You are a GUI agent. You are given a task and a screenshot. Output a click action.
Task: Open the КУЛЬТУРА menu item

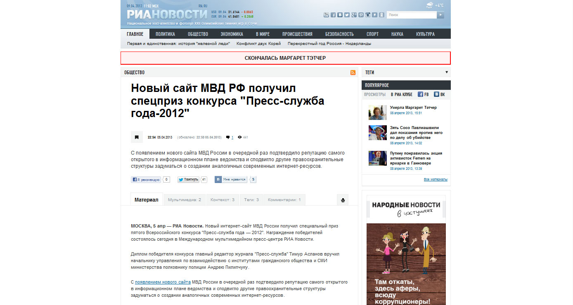click(425, 34)
